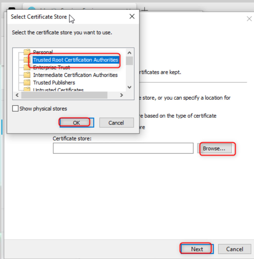Click the Untrusted Certificates folder icon
The width and height of the screenshot is (254, 259).
point(27,89)
